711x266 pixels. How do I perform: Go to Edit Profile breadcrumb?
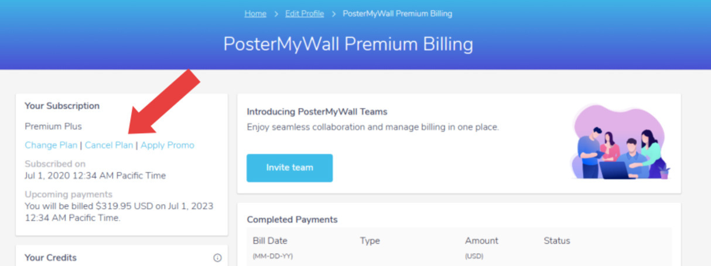(x=305, y=13)
